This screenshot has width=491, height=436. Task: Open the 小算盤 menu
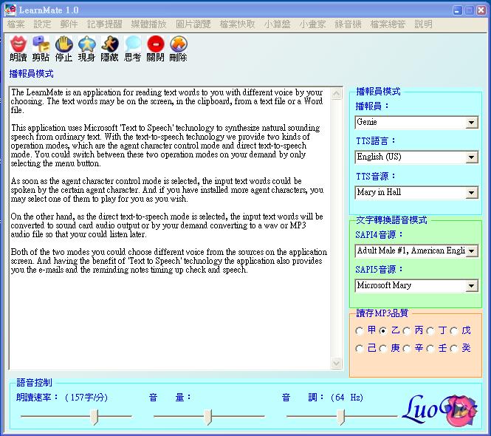coord(277,24)
